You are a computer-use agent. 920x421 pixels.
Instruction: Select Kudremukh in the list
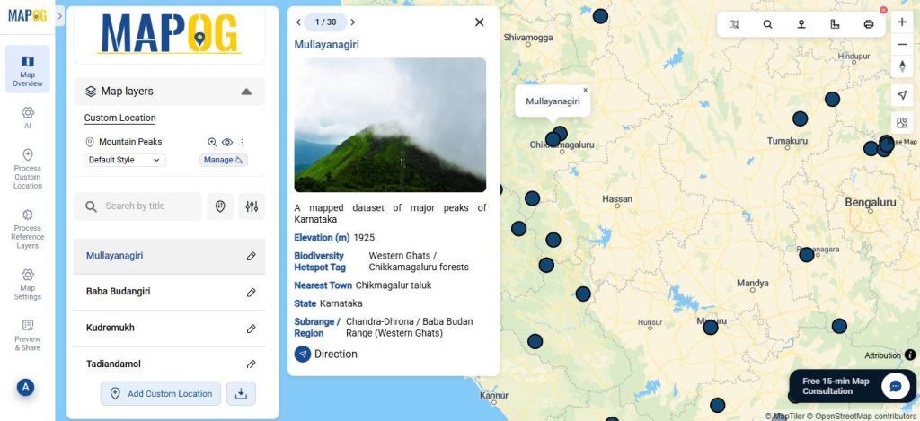[111, 328]
